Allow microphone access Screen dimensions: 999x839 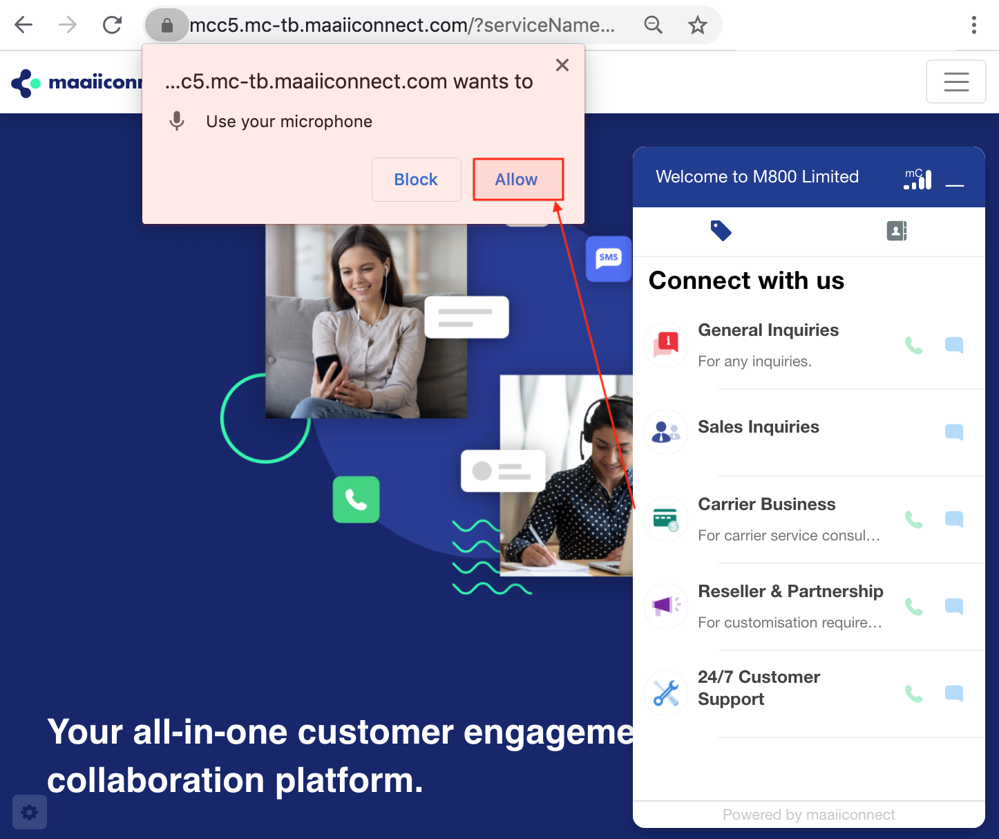(517, 180)
